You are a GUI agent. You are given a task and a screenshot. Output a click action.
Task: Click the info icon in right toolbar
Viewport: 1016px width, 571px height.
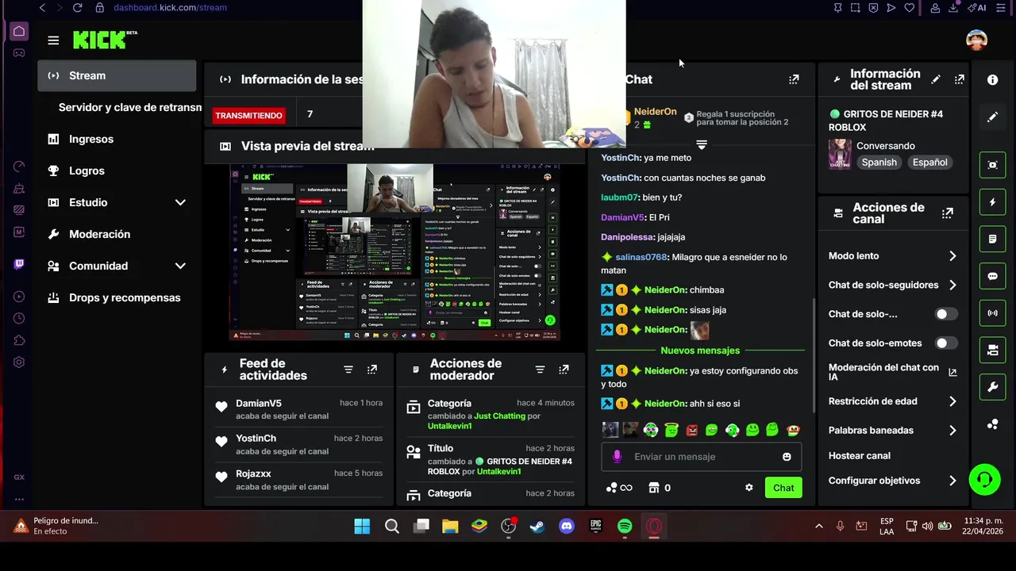point(992,80)
